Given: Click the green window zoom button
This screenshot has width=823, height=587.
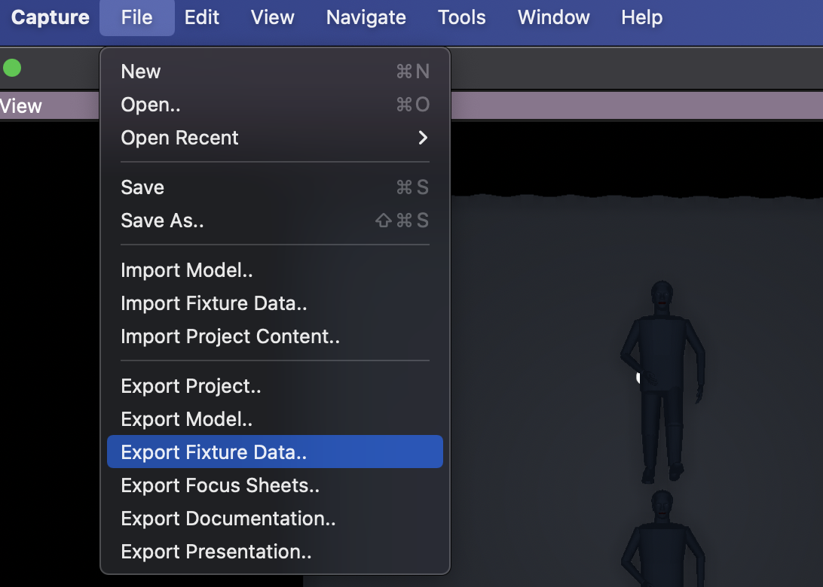Looking at the screenshot, I should [12, 68].
